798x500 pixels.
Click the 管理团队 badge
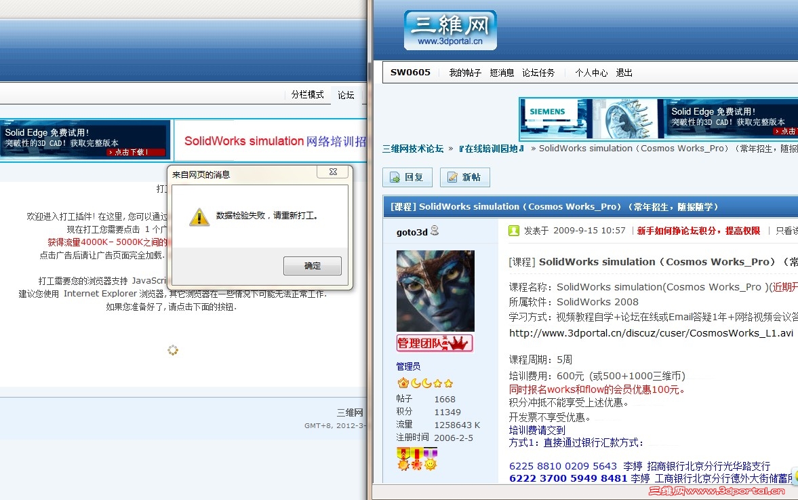tap(435, 343)
